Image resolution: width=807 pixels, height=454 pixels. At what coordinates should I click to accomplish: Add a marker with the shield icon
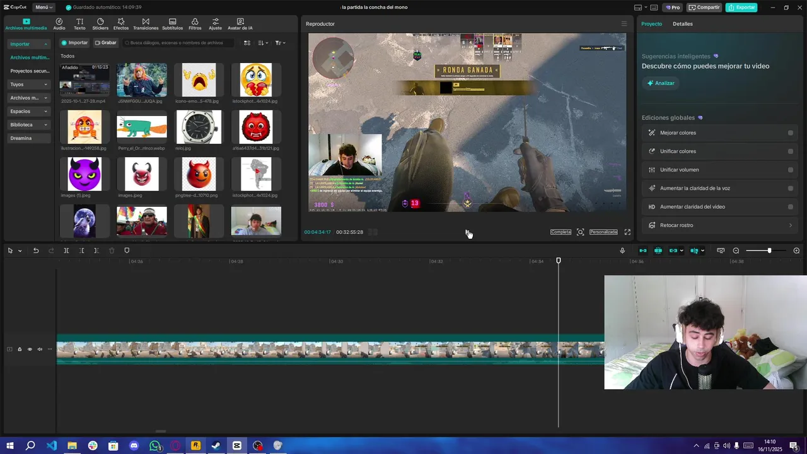(127, 250)
